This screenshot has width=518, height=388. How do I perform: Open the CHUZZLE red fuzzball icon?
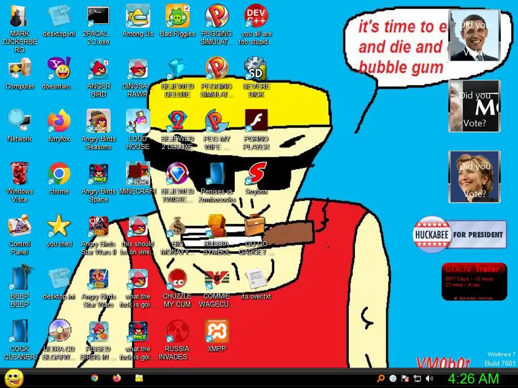(x=178, y=279)
